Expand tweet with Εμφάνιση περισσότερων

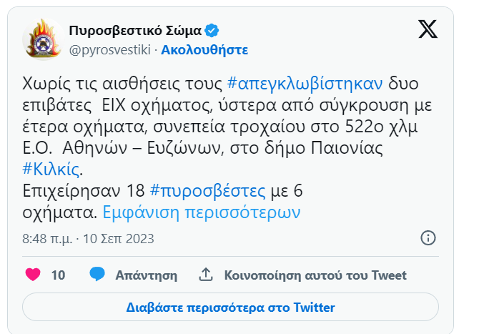pos(202,212)
